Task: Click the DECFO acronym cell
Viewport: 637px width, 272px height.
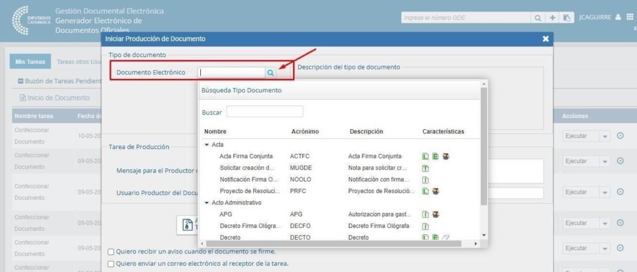Action: (x=300, y=226)
